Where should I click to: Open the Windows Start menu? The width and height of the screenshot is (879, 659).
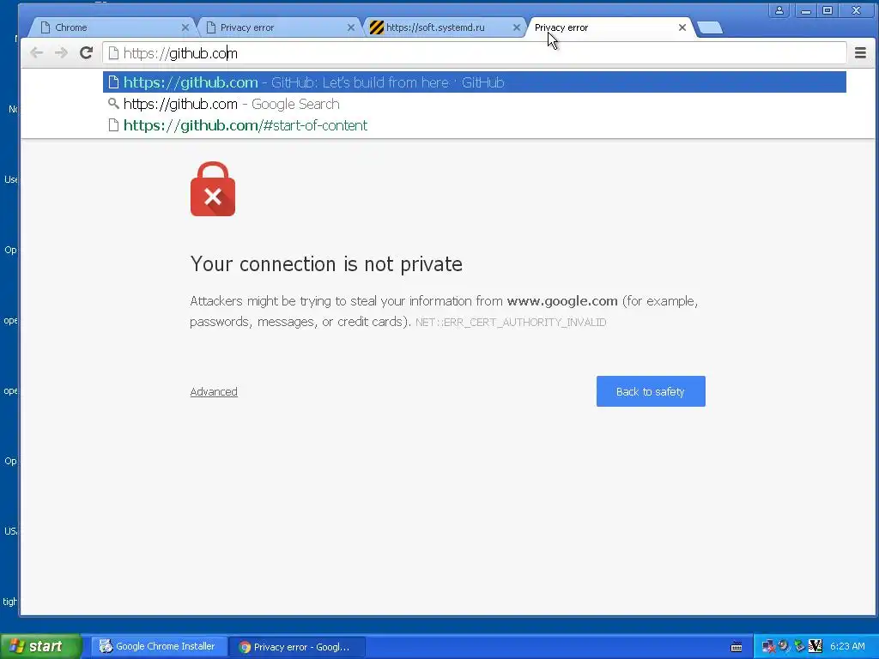[x=40, y=646]
